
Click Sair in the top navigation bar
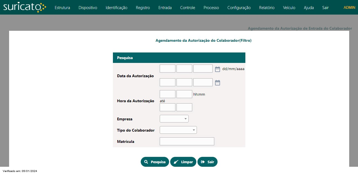pos(325,8)
